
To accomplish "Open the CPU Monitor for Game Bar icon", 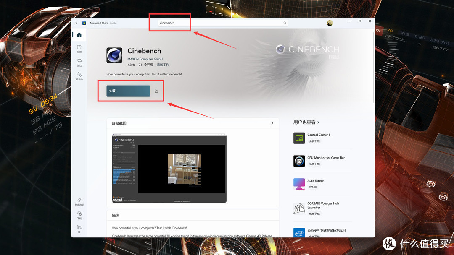I will coord(299,161).
